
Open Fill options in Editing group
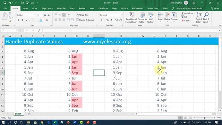point(185,17)
